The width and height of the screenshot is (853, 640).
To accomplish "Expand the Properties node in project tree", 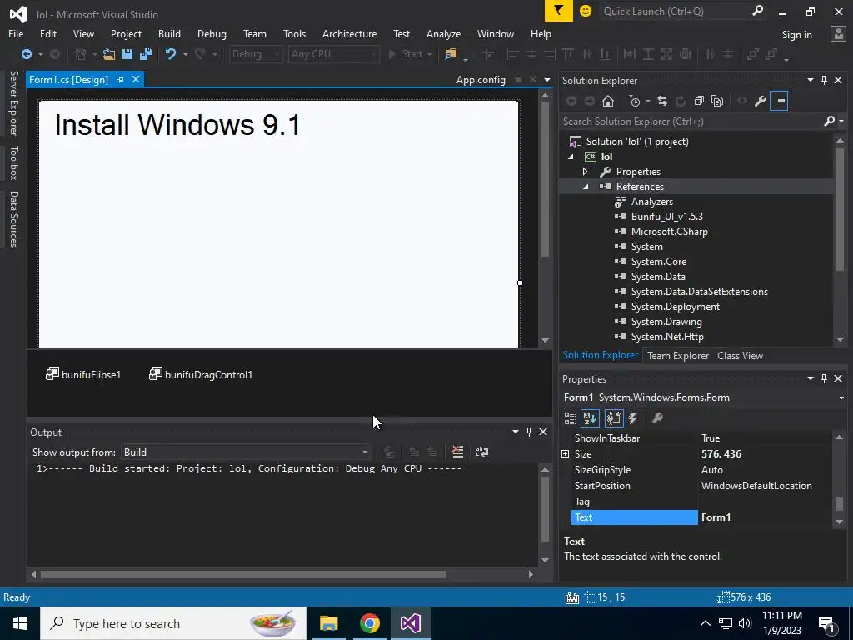I will [586, 172].
